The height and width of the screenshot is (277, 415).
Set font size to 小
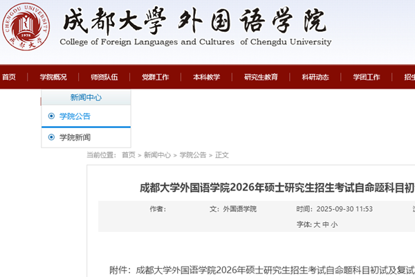[334, 224]
